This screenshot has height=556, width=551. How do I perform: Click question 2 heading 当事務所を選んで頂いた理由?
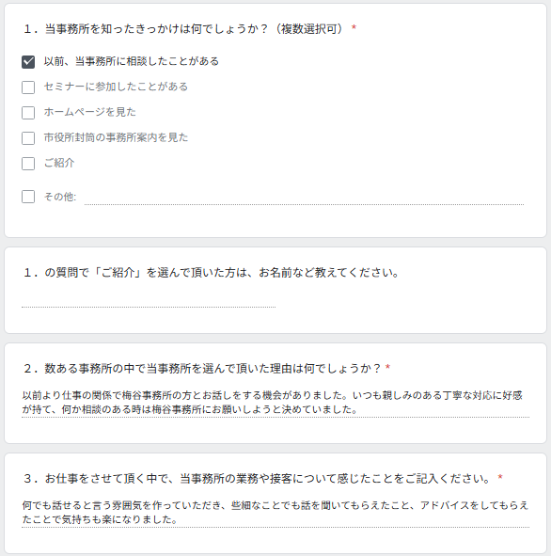point(207,369)
